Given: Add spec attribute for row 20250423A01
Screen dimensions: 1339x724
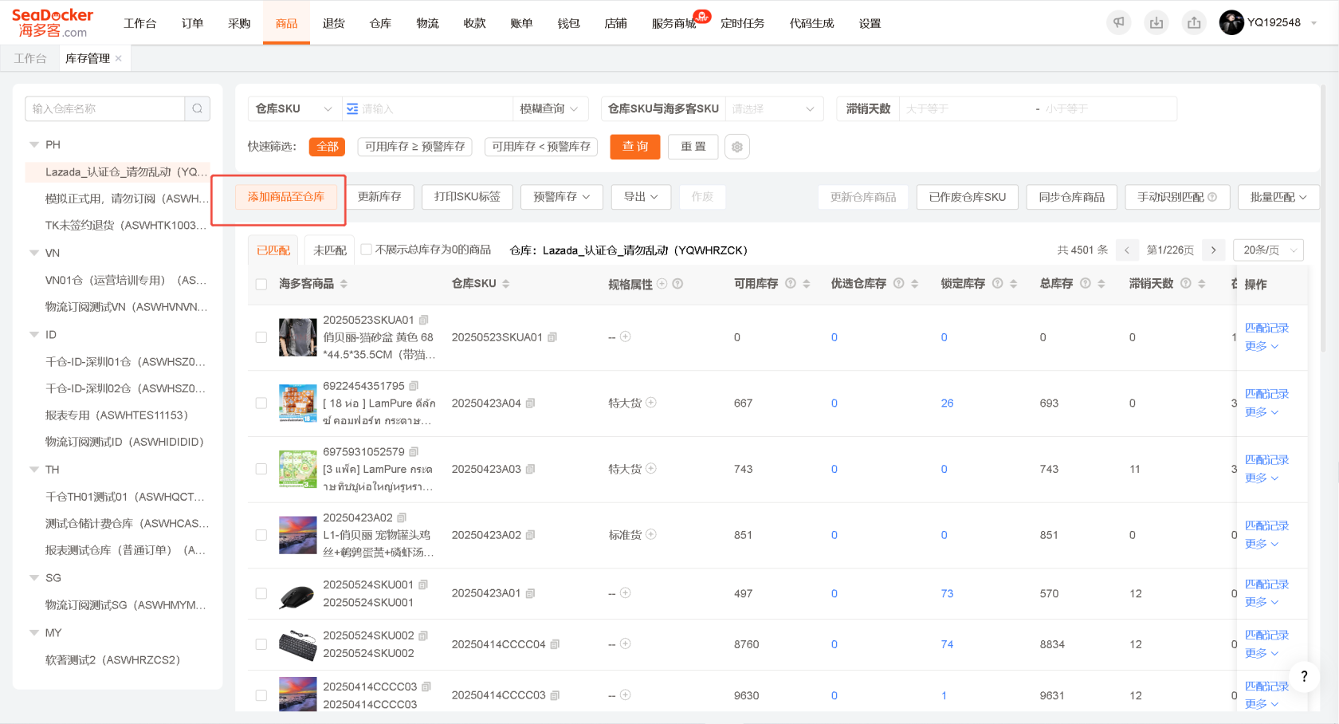Looking at the screenshot, I should (x=626, y=592).
